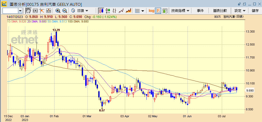Open the stock code combo box arrow
The height and width of the screenshot is (122, 262).
(20, 11)
